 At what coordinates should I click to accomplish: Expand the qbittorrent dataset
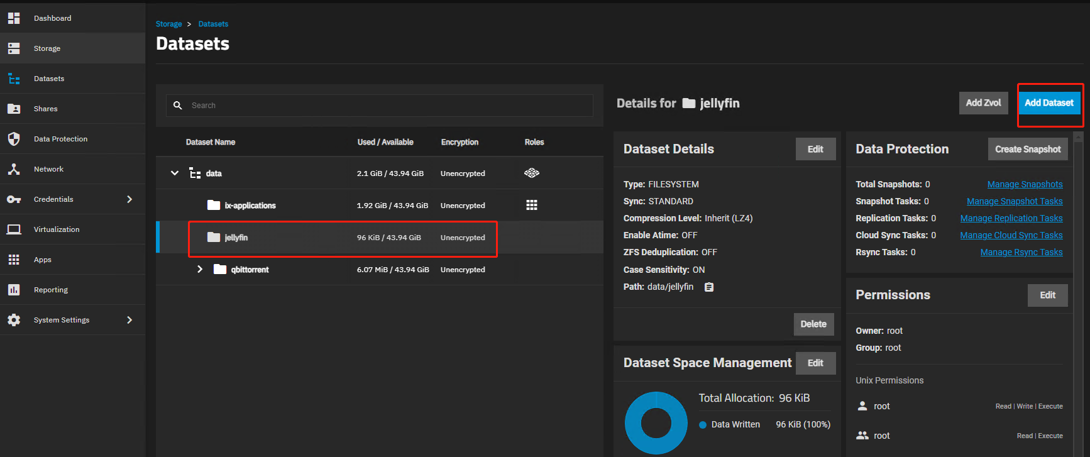coord(200,269)
